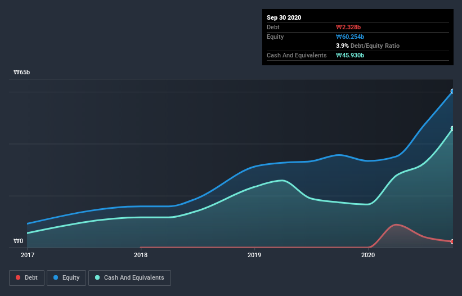Click the Debt label in tooltip

(x=273, y=28)
